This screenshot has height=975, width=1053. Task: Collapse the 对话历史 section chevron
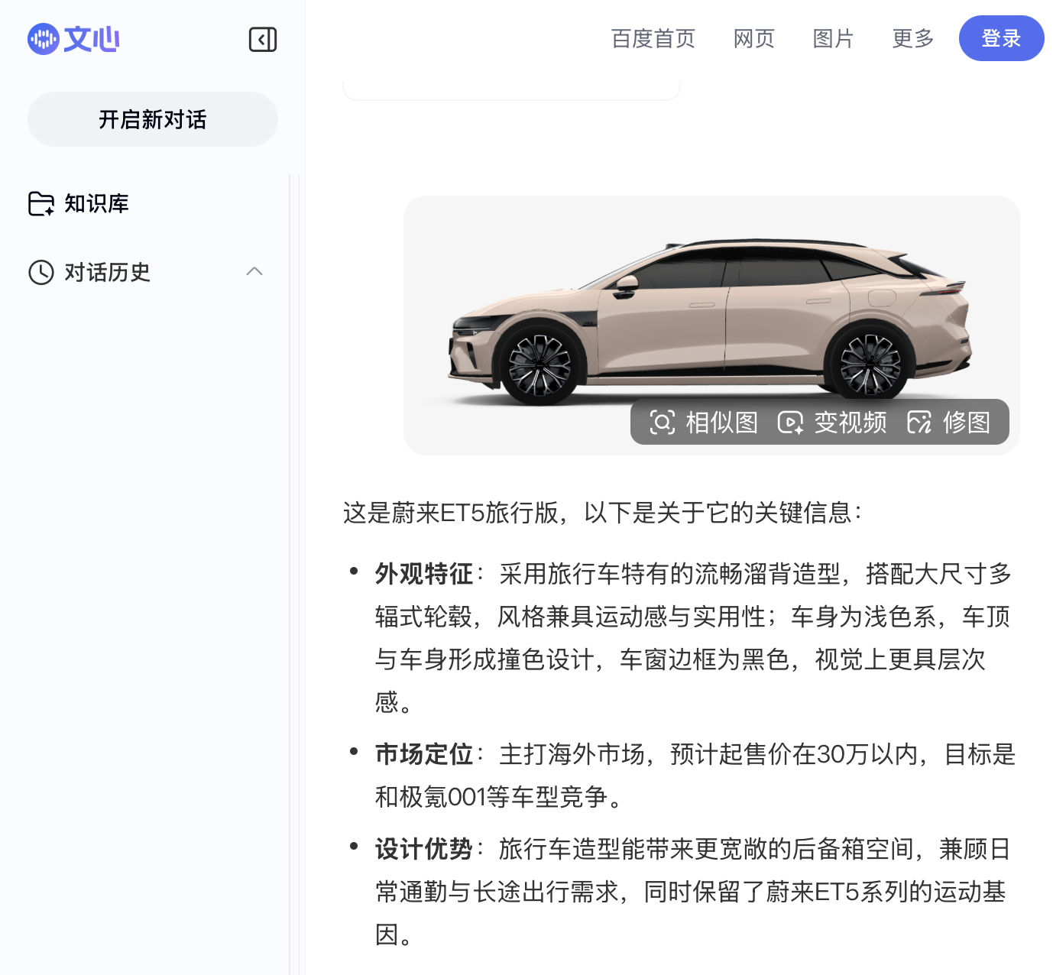(x=254, y=272)
